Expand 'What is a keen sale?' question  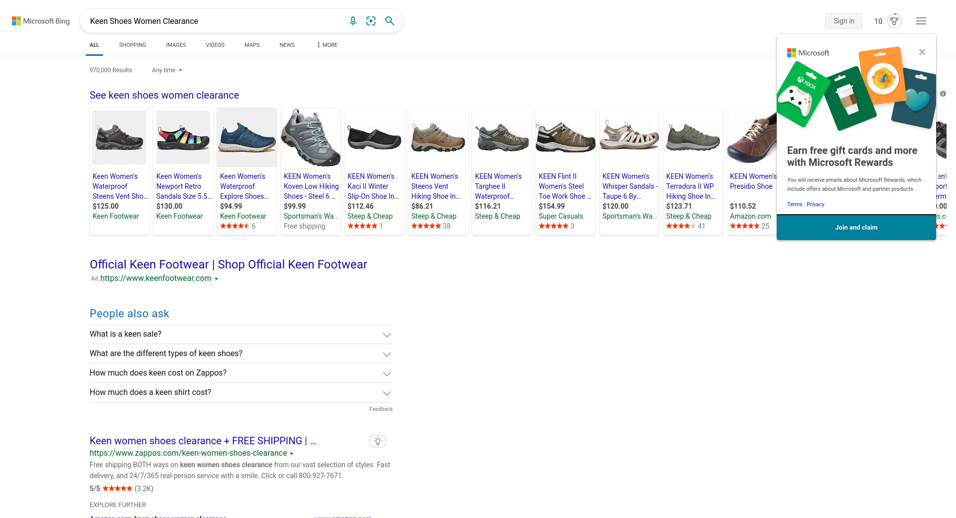click(x=386, y=335)
